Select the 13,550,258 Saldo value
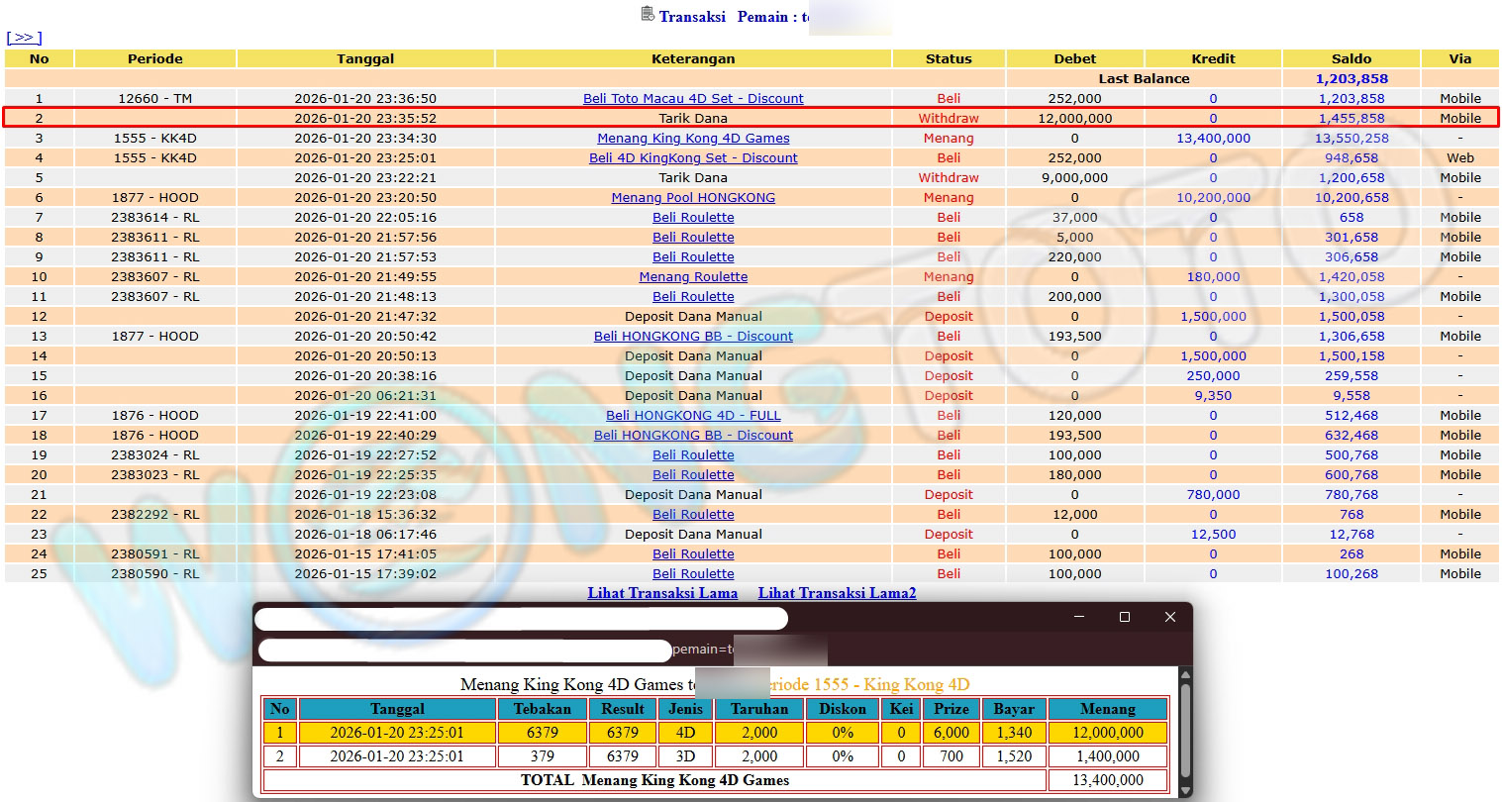The image size is (1502, 802). (x=1352, y=139)
